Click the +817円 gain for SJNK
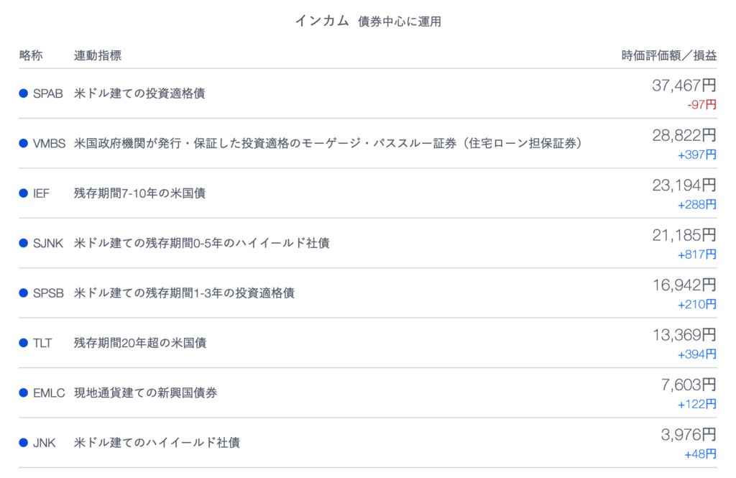 click(697, 254)
